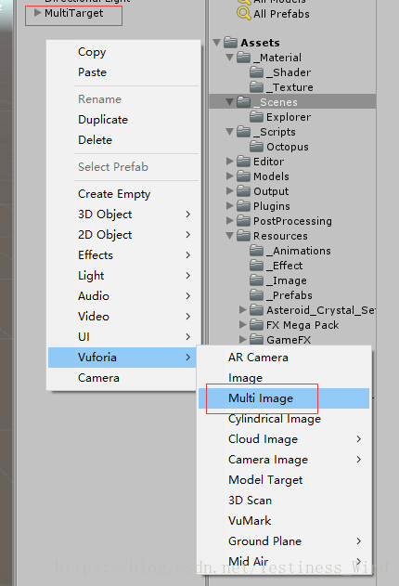The height and width of the screenshot is (586, 399).
Task: Expand the FX Mega Pack folder arrow
Action: 243,325
